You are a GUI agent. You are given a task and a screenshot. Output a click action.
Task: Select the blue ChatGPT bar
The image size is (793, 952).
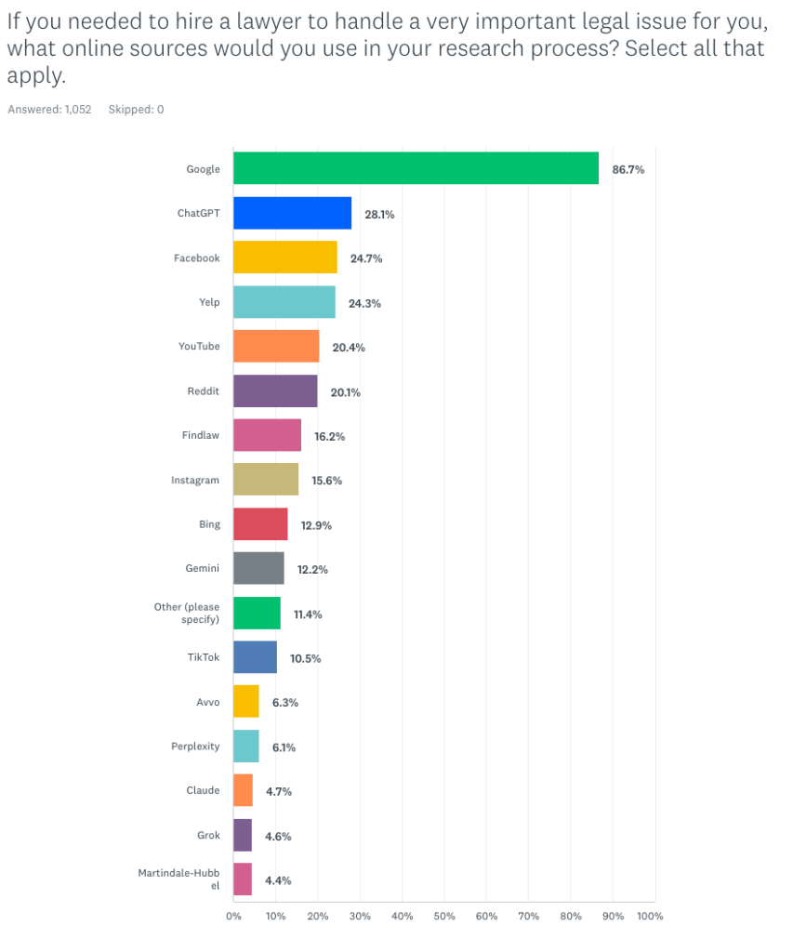292,213
